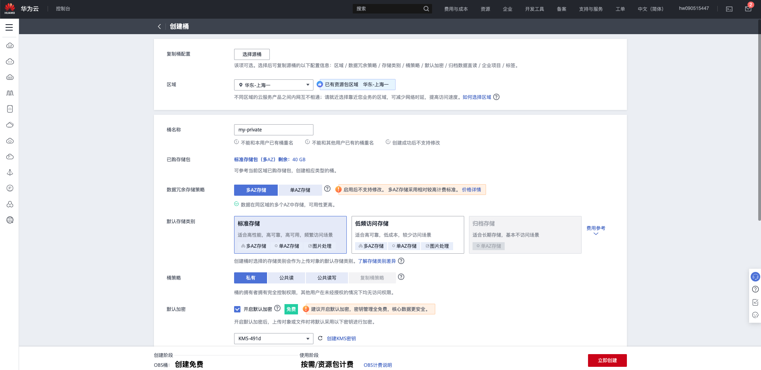Open the 支持与服务 menu

[x=590, y=8]
